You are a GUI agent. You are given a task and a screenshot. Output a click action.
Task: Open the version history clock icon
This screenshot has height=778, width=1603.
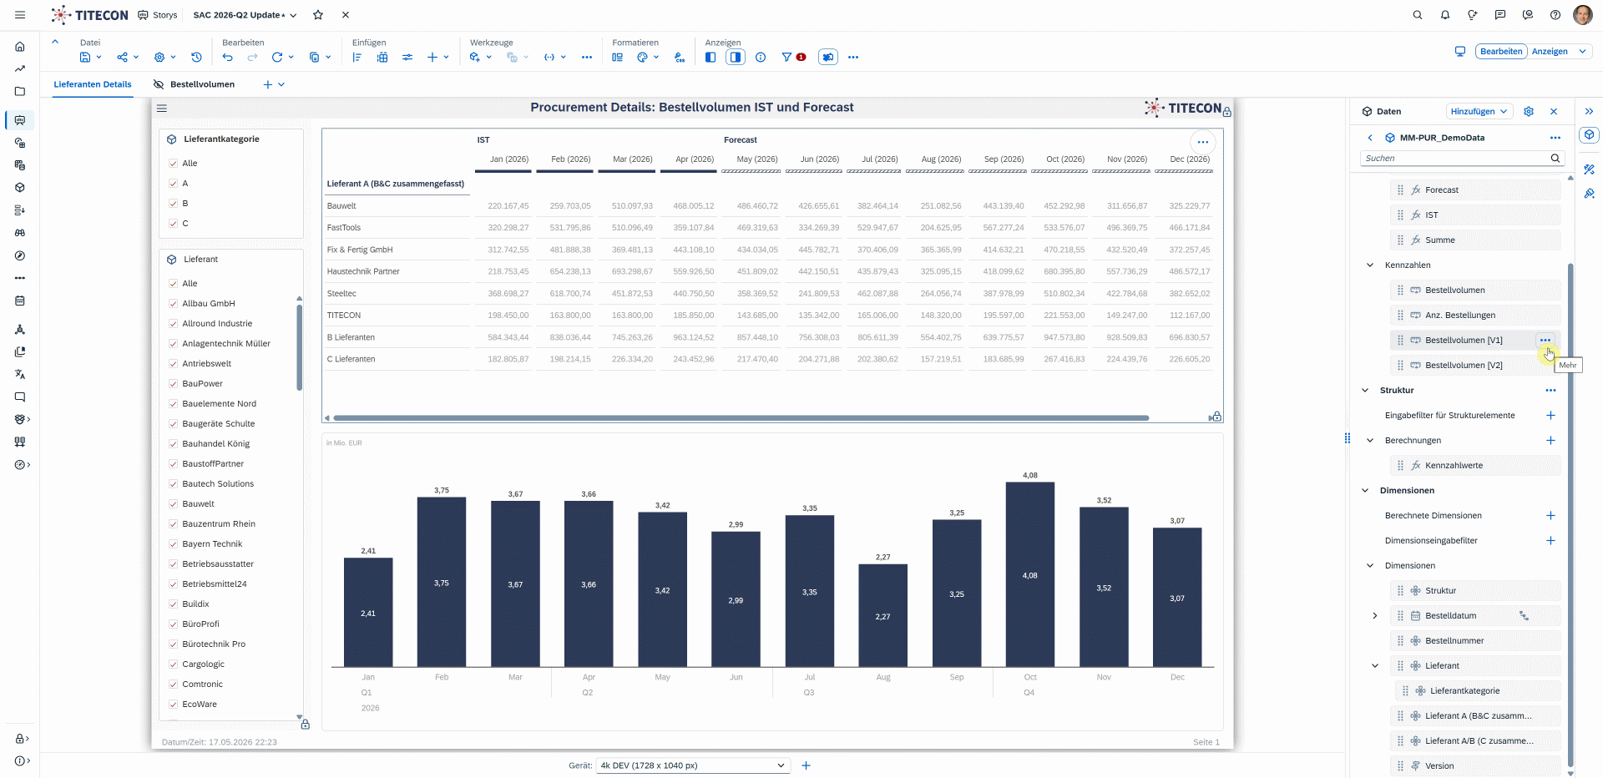[x=196, y=58]
